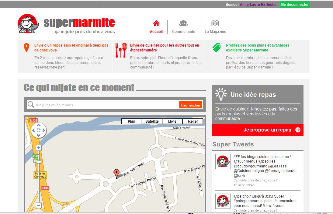The width and height of the screenshot is (333, 214).
Task: Click the avatar of the #FF blogs cuisine tweet
Action: 223,162
